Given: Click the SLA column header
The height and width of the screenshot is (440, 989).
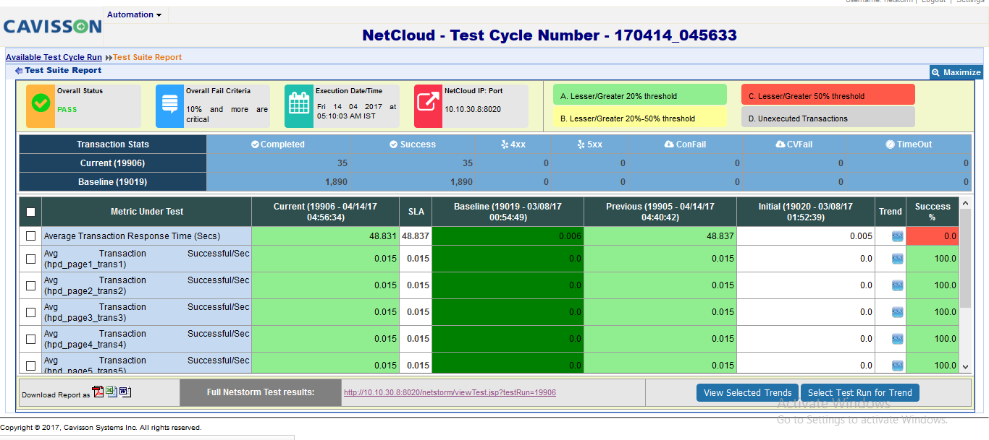Looking at the screenshot, I should click(x=416, y=212).
